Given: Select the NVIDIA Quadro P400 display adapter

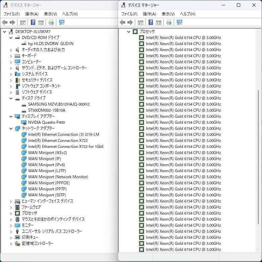Looking at the screenshot, I should [x=46, y=122].
